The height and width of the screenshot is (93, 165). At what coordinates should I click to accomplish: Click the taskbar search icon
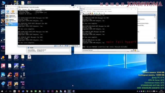[x=6, y=91]
